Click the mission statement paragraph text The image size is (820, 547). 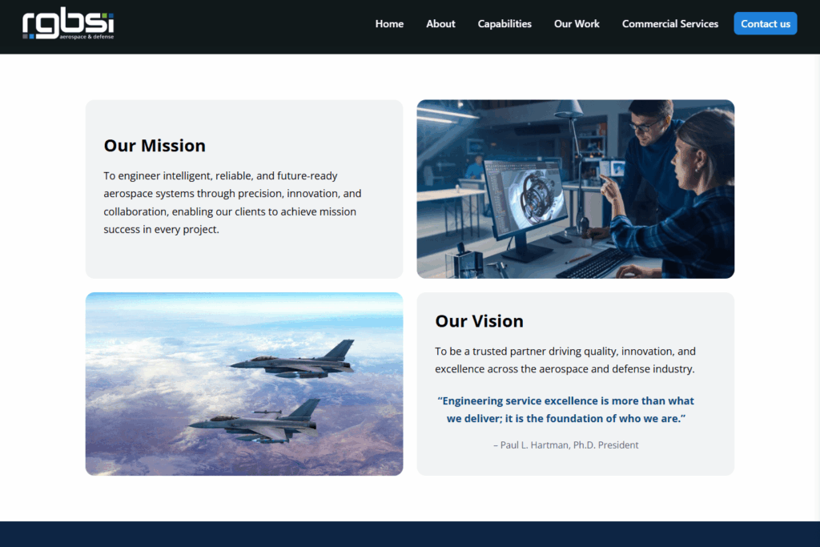pyautogui.click(x=232, y=203)
